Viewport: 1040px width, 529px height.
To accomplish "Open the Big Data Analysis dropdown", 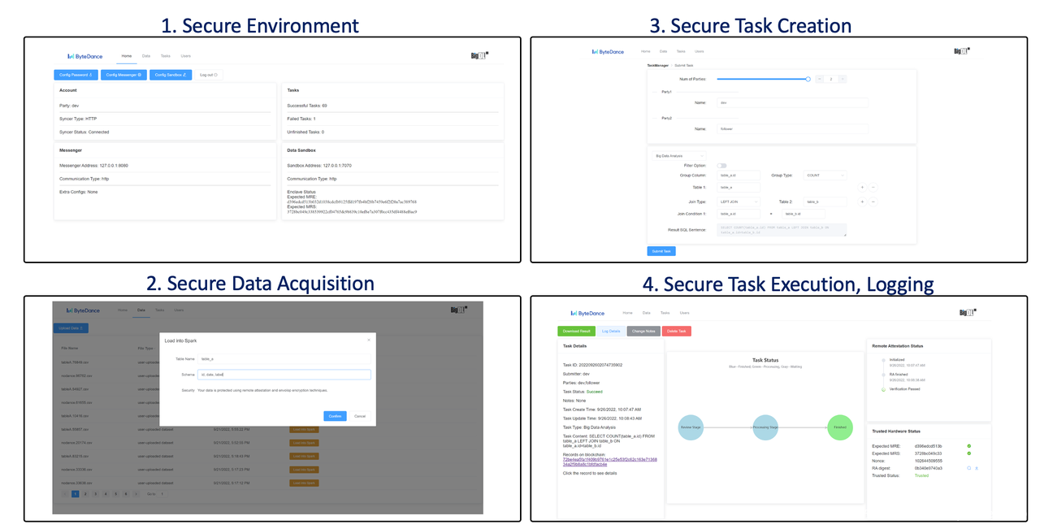I will (679, 155).
